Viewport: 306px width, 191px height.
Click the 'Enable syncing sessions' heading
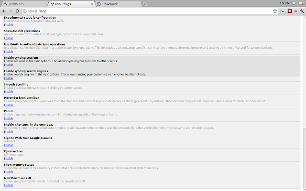[x=21, y=58]
